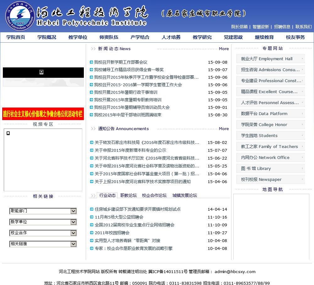Click the bullet icon beside 2011年校园招聘会
314x285 pixels.
pos(91,233)
